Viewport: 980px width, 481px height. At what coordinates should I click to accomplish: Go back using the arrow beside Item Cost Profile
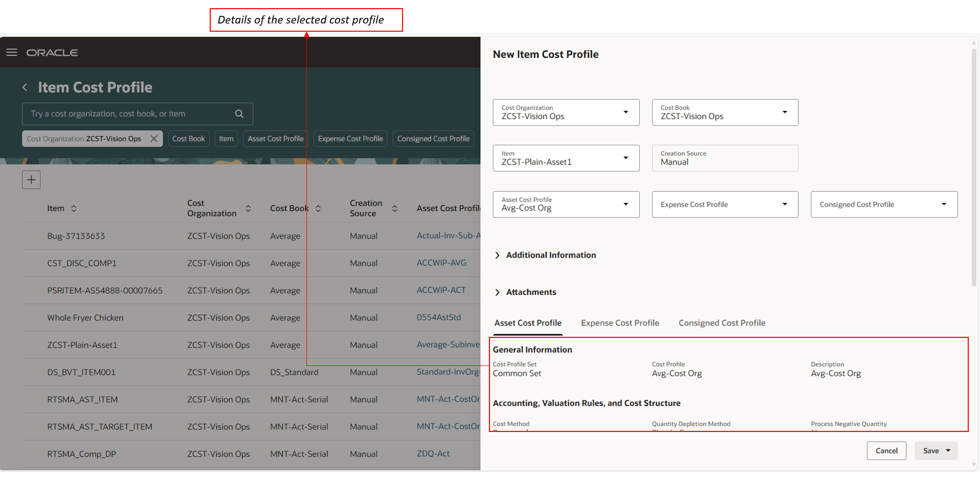pos(25,87)
